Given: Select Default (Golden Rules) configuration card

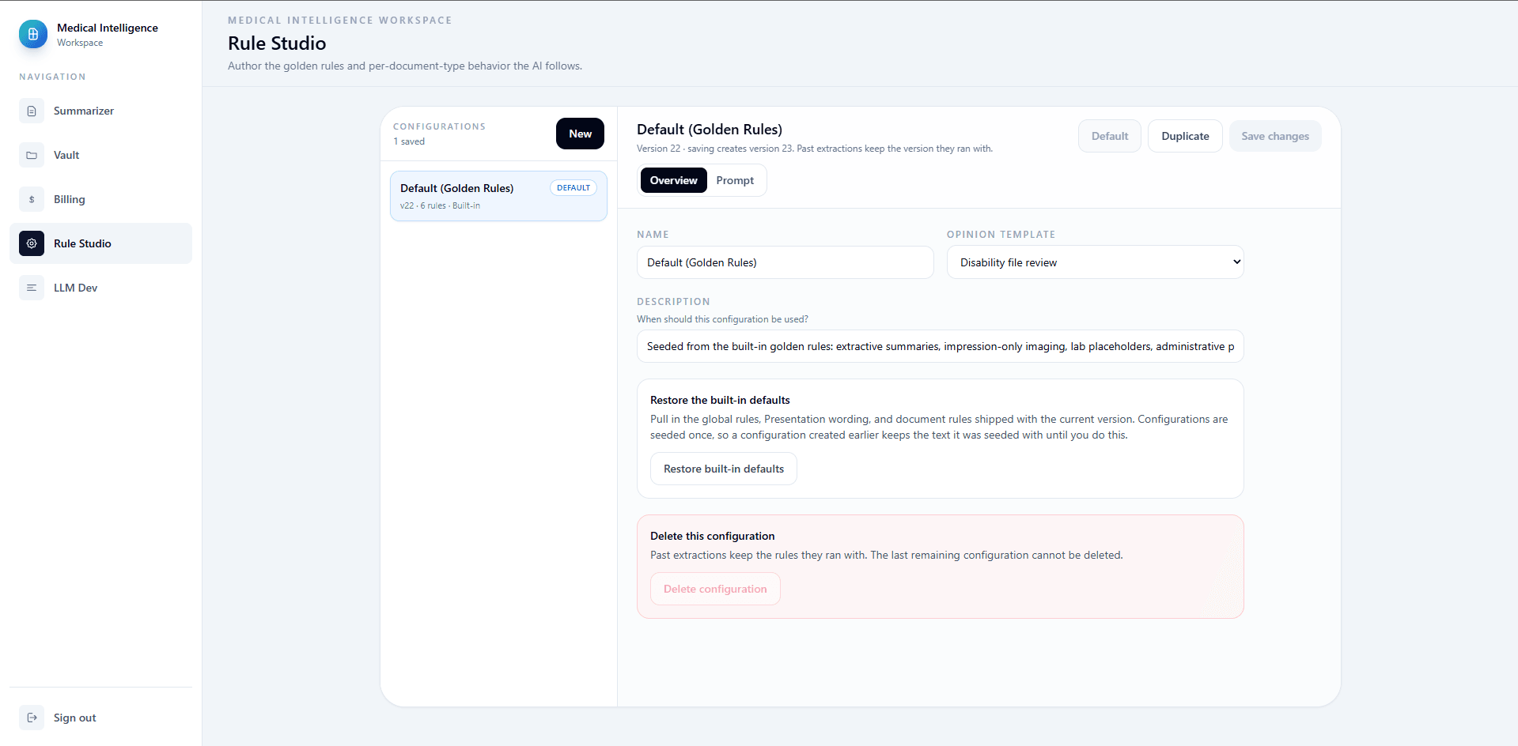Looking at the screenshot, I should (x=498, y=196).
